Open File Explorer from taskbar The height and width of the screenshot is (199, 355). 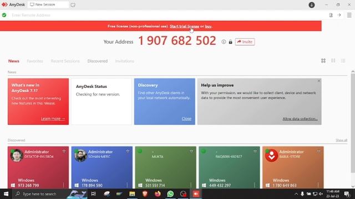point(132,194)
